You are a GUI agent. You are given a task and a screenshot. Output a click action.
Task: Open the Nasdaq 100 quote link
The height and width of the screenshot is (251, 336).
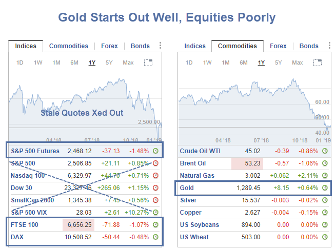coord(29,176)
